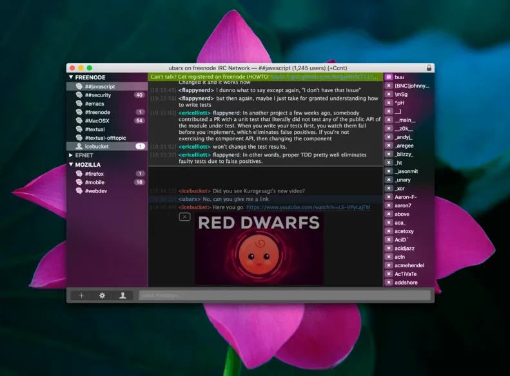
Task: Click the person icon for icebucket query
Action: coord(79,146)
